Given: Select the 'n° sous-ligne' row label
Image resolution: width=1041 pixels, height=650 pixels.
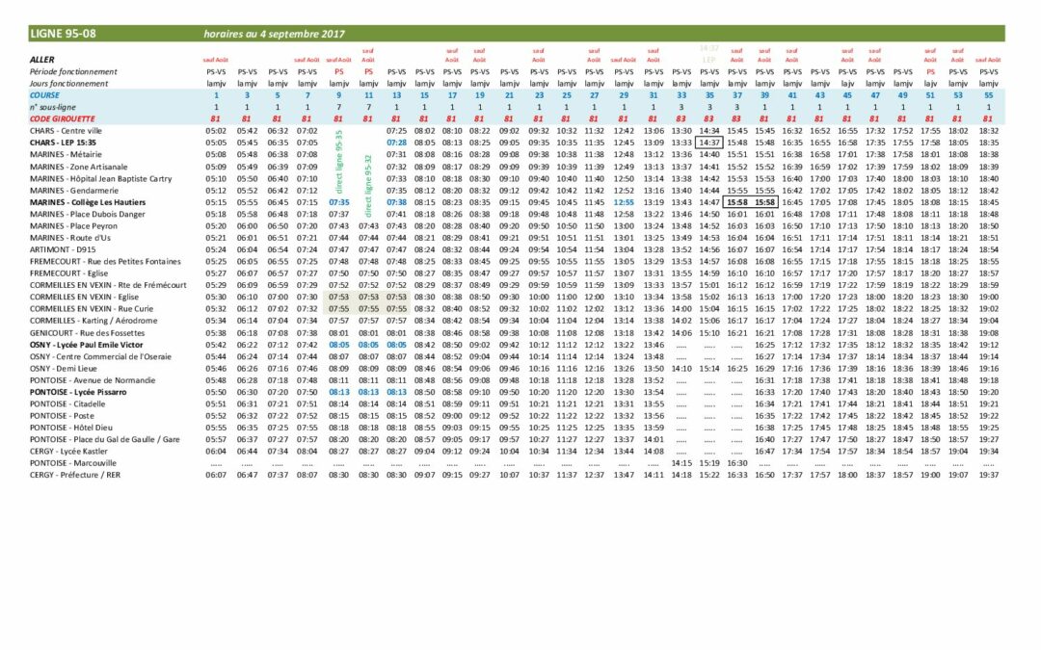Looking at the screenshot, I should 52,108.
